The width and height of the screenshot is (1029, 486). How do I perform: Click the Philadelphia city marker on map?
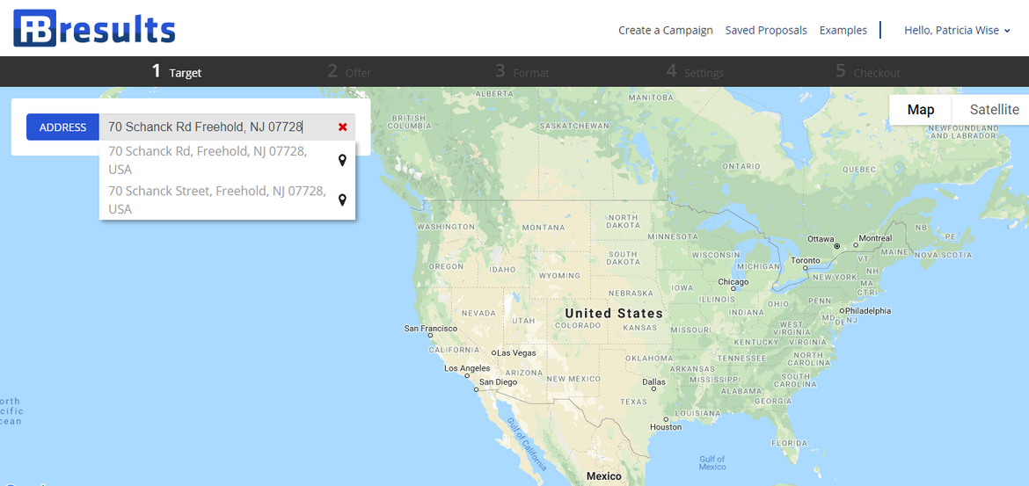842,310
